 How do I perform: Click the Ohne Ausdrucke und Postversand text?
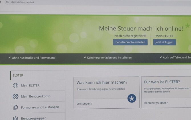[x=34, y=58]
